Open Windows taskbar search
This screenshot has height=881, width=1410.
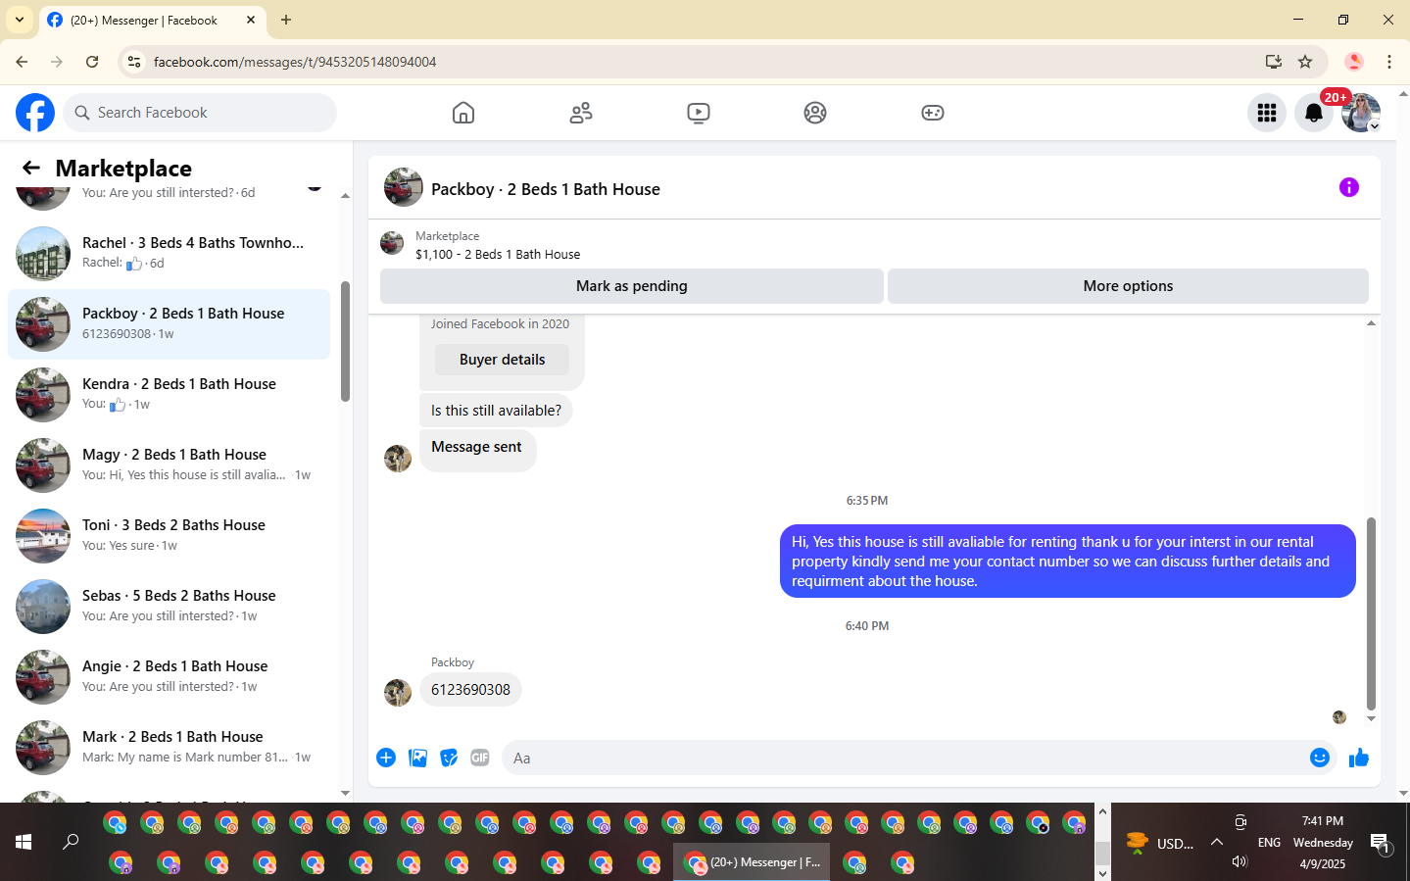71,842
